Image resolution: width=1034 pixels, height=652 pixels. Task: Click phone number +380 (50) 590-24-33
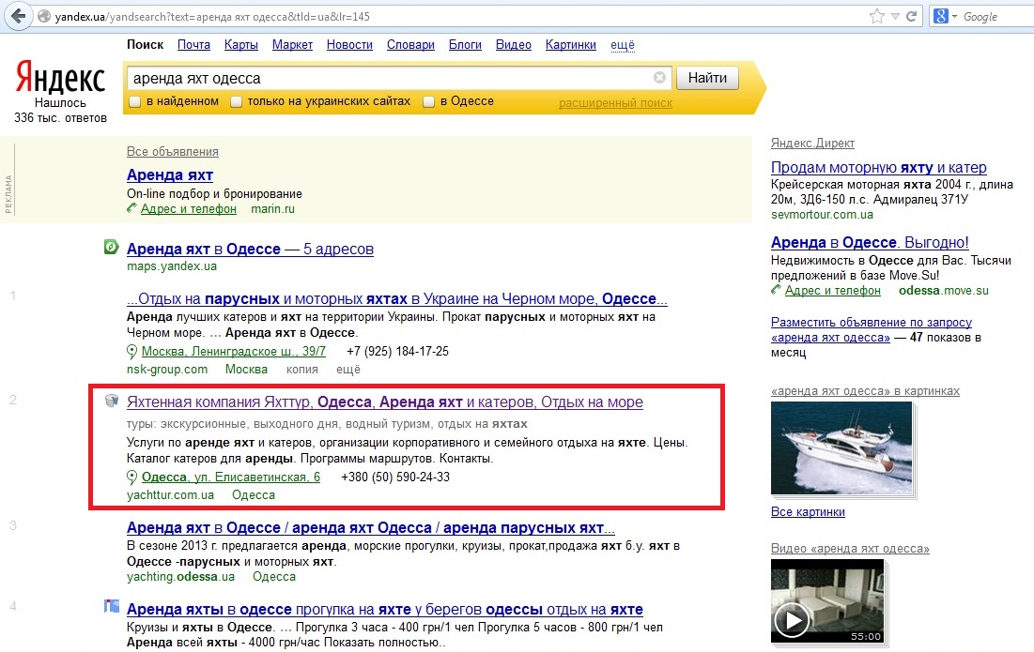point(395,477)
